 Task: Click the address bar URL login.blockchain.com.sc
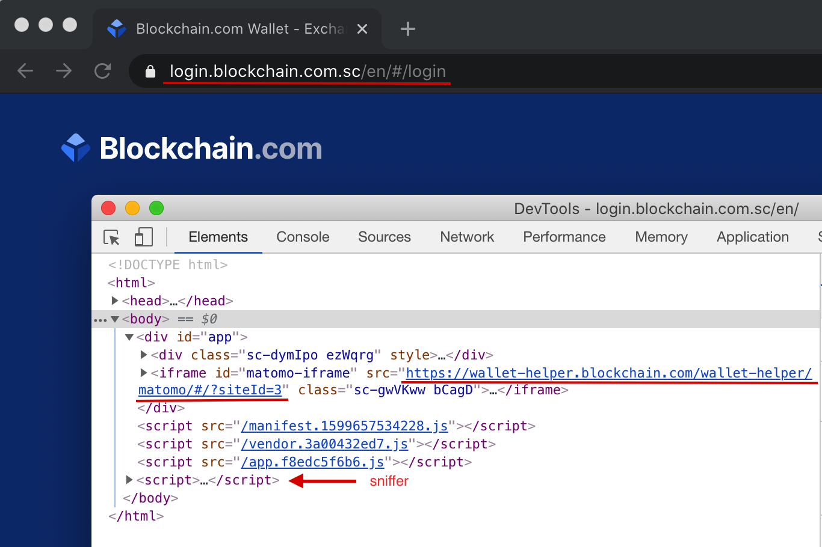[x=307, y=71]
